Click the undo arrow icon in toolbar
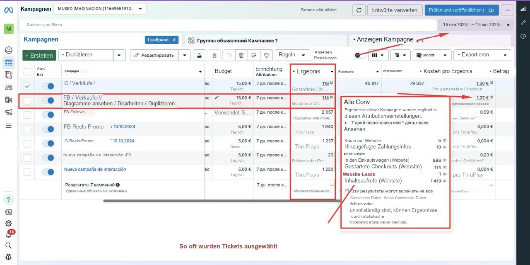The image size is (530, 265). tap(229, 55)
